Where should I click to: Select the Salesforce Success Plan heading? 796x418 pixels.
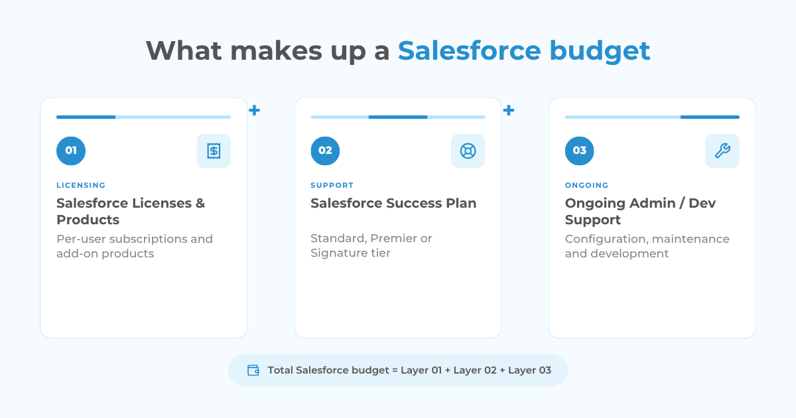(x=393, y=203)
